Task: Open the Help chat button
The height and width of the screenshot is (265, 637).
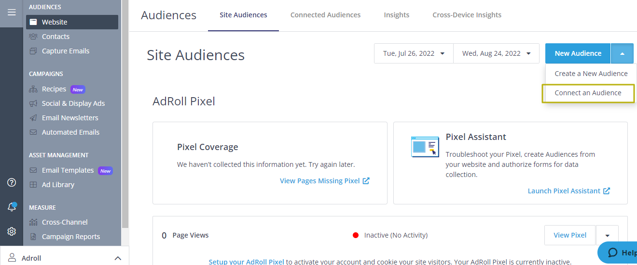Action: pos(618,252)
